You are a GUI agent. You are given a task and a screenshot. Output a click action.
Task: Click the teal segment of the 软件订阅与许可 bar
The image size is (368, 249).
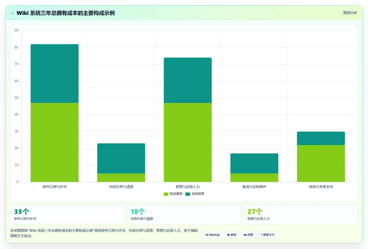(55, 73)
